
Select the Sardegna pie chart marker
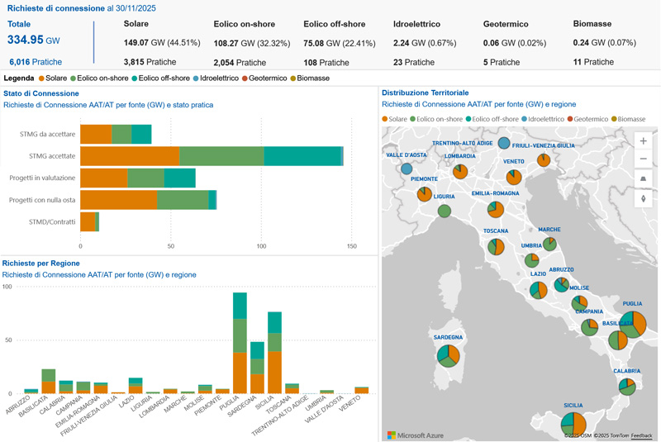[448, 355]
